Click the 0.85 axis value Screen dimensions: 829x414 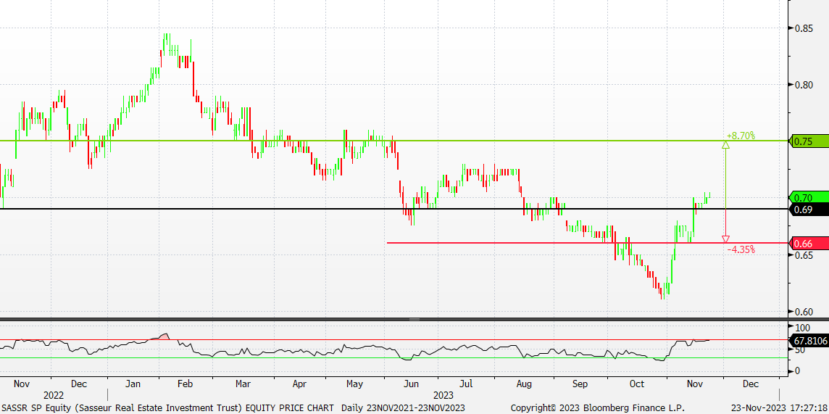coord(804,28)
